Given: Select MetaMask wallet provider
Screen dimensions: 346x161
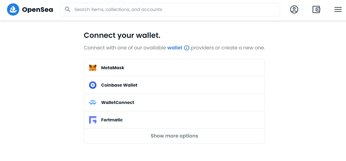Looking at the screenshot, I should click(174, 68).
